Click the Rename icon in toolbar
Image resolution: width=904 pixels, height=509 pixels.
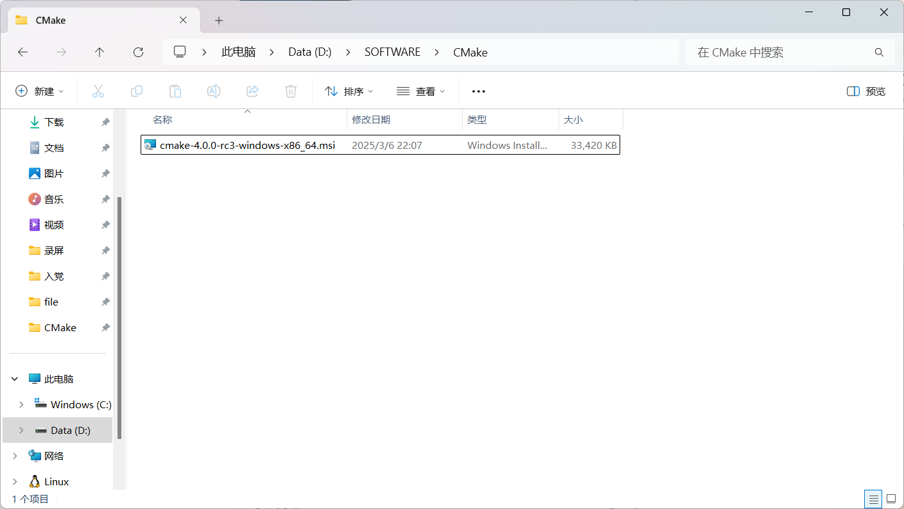tap(214, 91)
